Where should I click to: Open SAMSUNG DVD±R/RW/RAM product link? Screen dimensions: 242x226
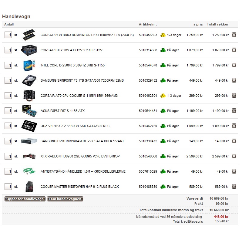coord(82,141)
